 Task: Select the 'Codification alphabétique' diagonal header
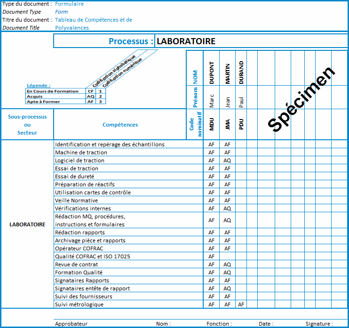[114, 71]
